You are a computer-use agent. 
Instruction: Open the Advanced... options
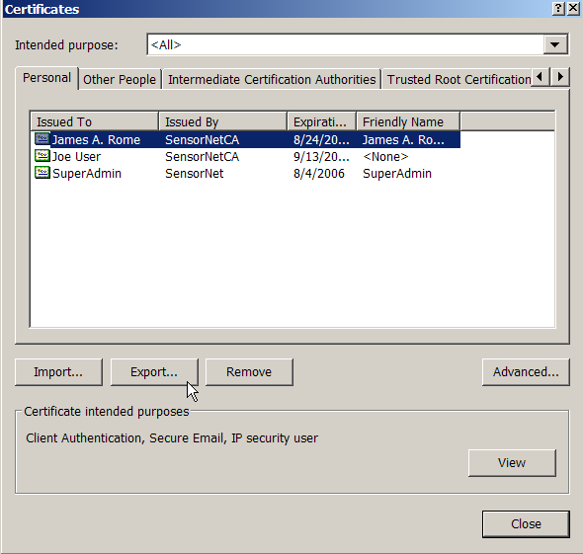click(526, 372)
